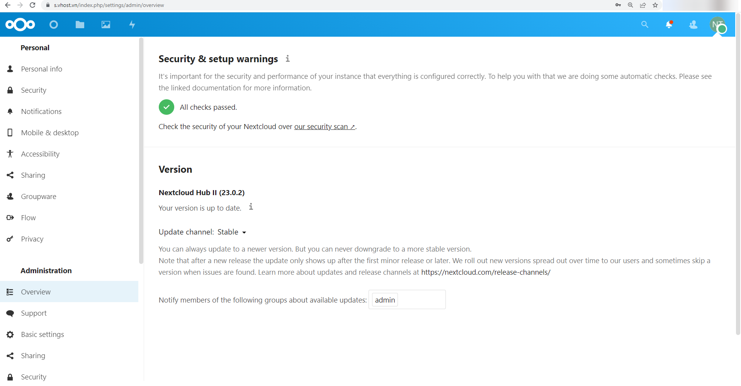Open Mobile & desktop settings
Screen dimensions: 741x386
coord(50,133)
